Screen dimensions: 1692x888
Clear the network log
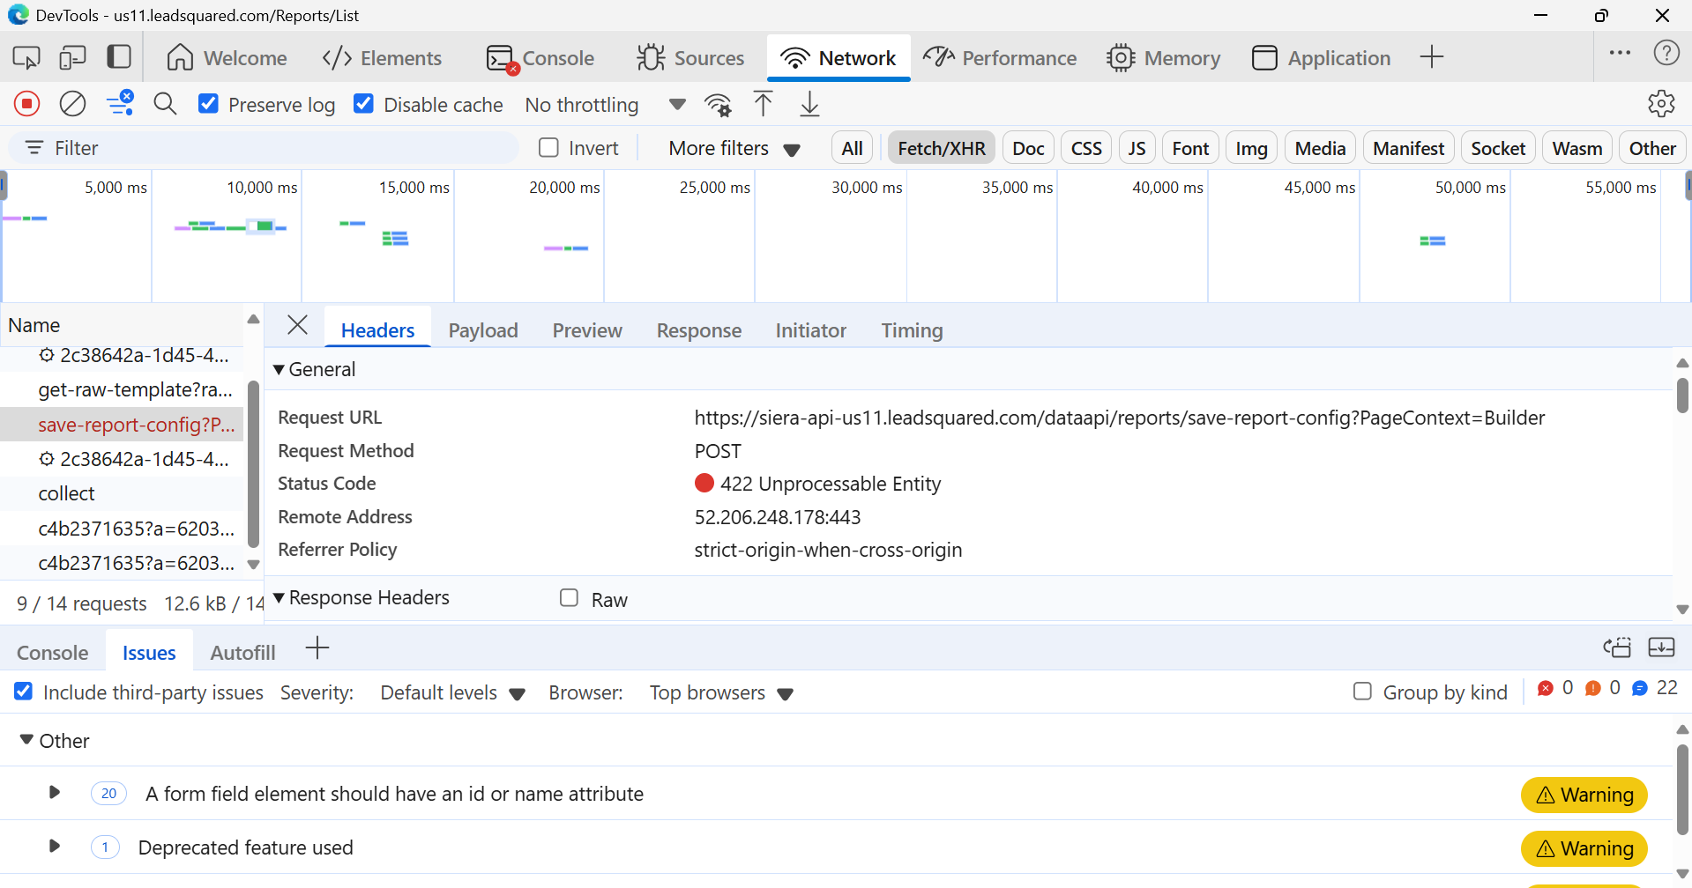coord(72,104)
